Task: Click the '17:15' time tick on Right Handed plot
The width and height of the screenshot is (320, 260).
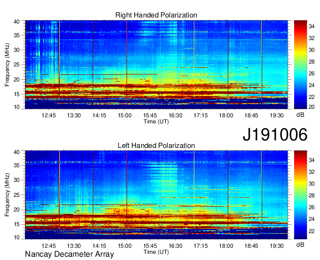Action: (200, 115)
